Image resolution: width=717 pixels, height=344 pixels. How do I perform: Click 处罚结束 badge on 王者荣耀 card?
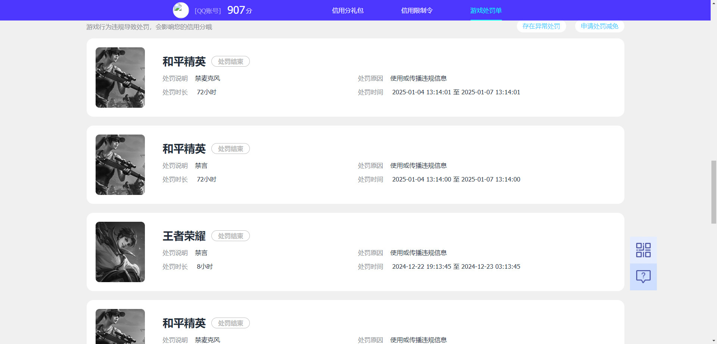(230, 236)
